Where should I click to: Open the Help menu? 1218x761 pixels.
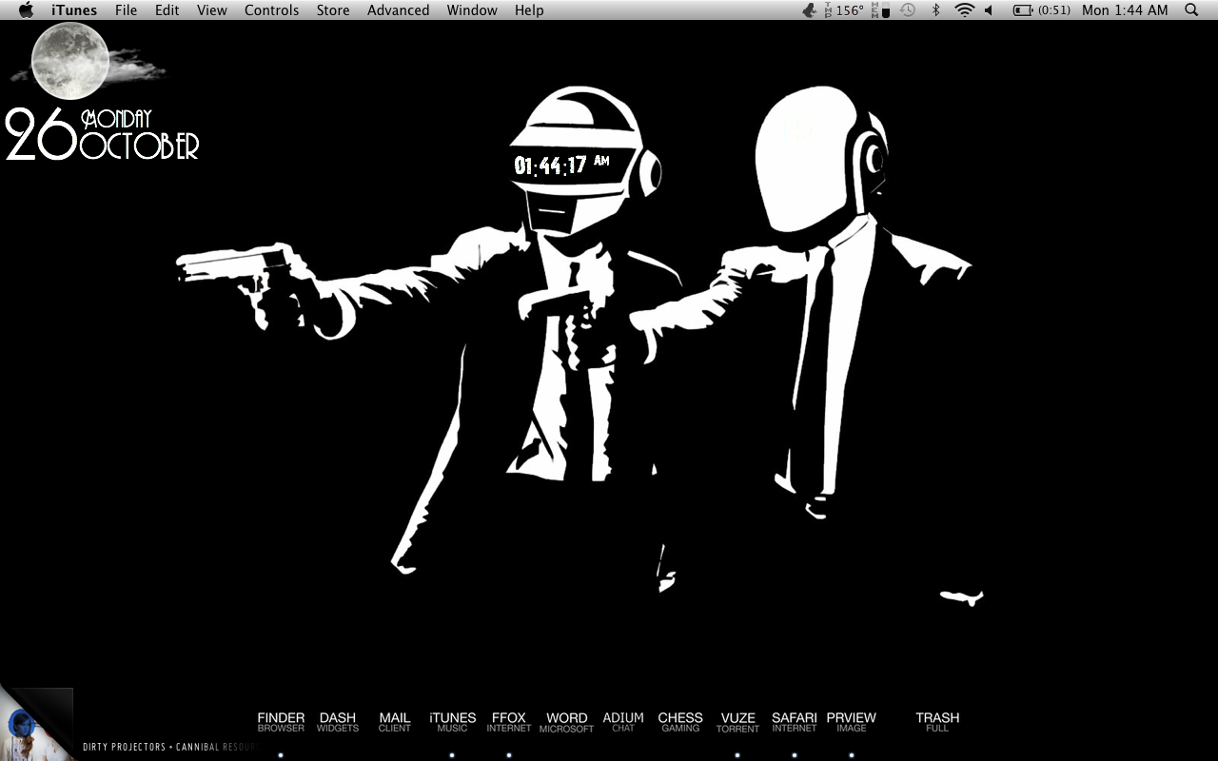coord(529,10)
